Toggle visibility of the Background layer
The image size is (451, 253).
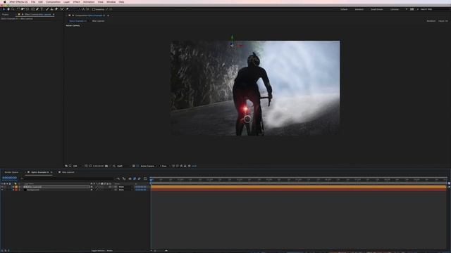(2, 190)
